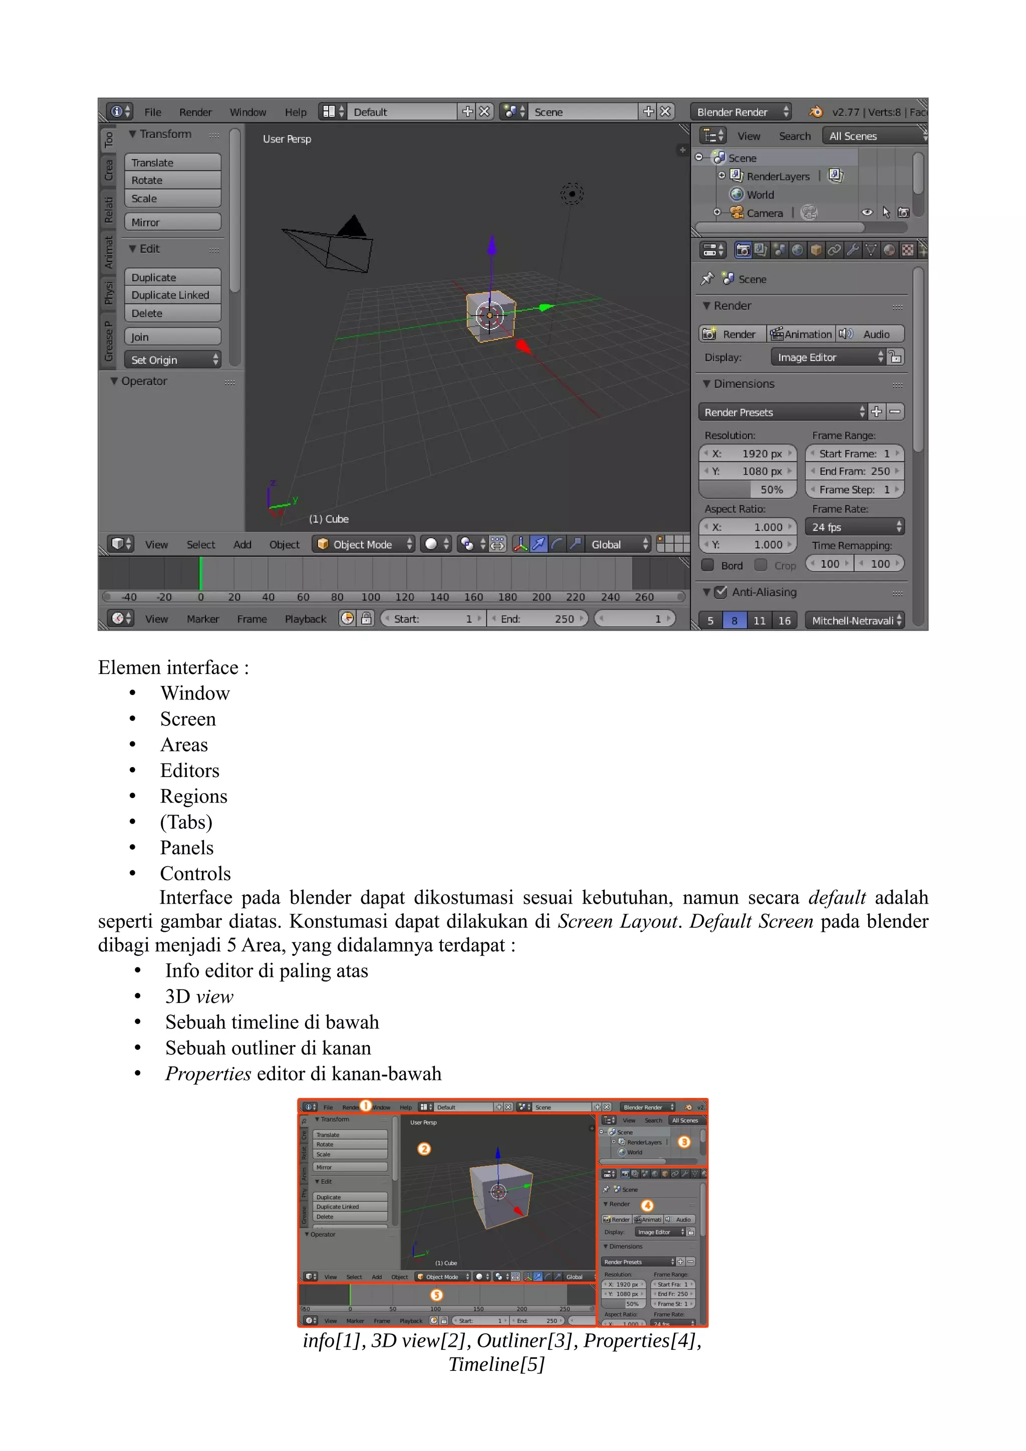Open the pivot point selector
Image resolution: width=1026 pixels, height=1451 pixels.
pos(472,543)
